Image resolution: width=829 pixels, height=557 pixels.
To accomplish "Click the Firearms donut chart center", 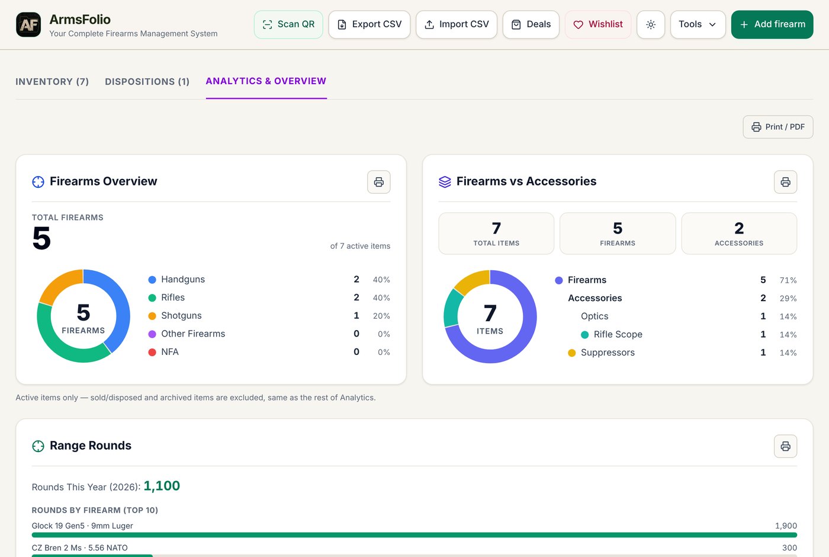I will [83, 316].
